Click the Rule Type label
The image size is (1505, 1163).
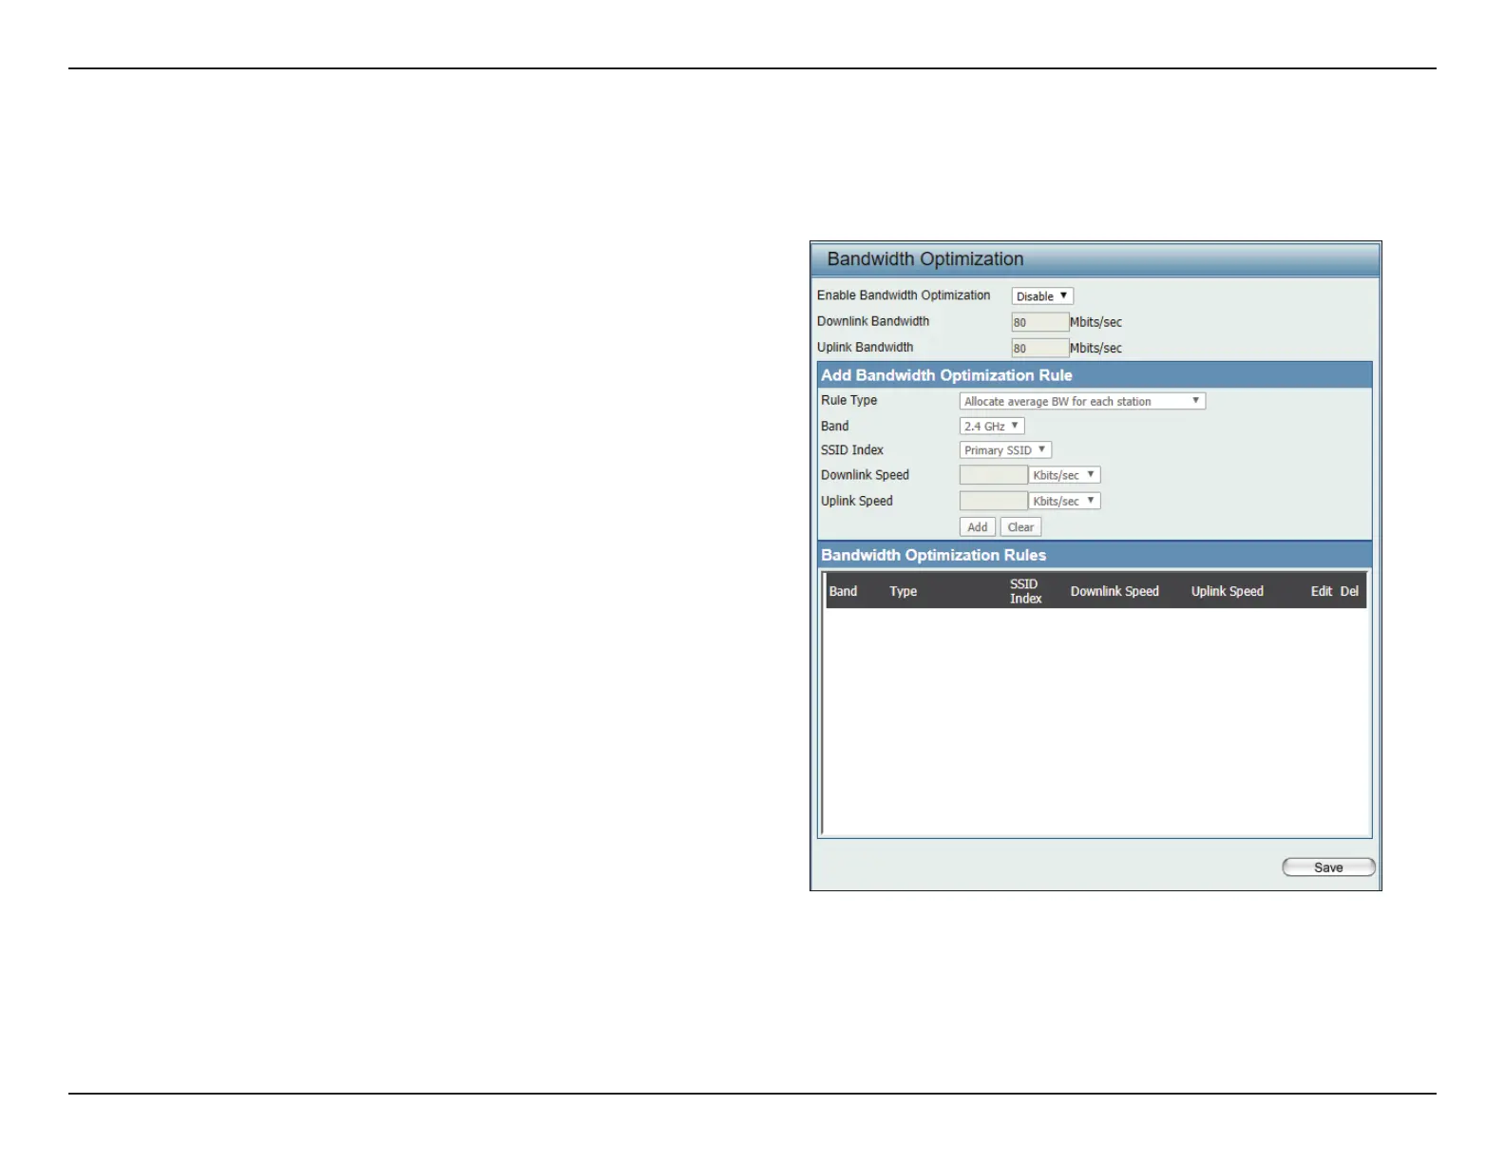[849, 400]
